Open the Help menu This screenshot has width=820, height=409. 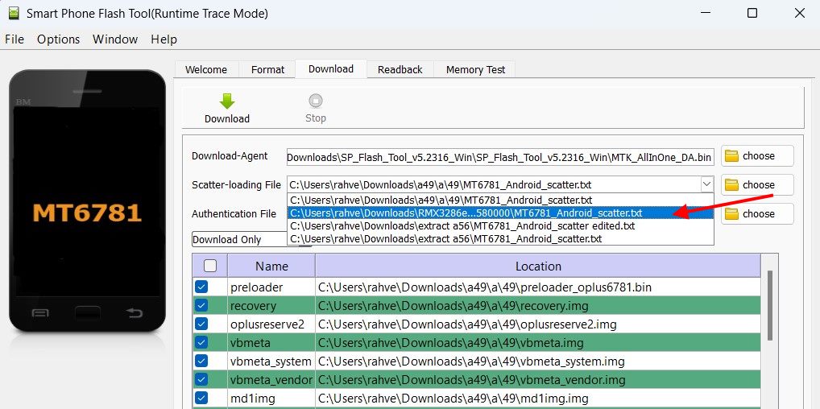(x=164, y=39)
